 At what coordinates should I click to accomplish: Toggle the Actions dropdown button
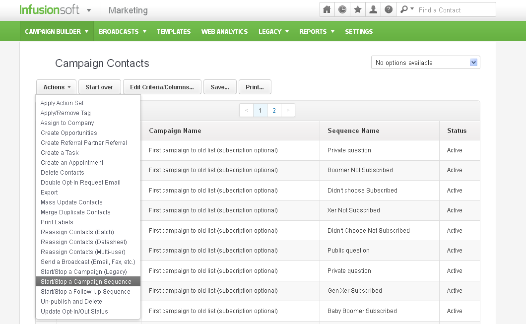click(57, 87)
